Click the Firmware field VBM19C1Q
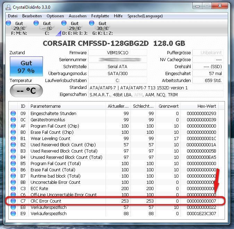The width and height of the screenshot is (234, 229). (x=118, y=52)
